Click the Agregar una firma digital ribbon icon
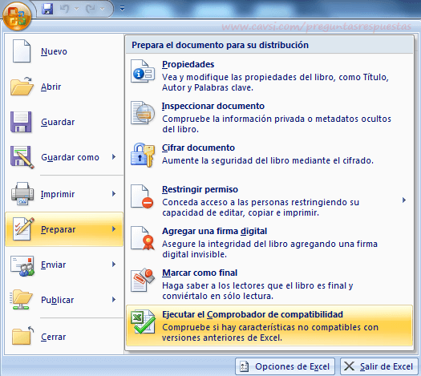Image resolution: width=421 pixels, height=376 pixels. coord(143,238)
